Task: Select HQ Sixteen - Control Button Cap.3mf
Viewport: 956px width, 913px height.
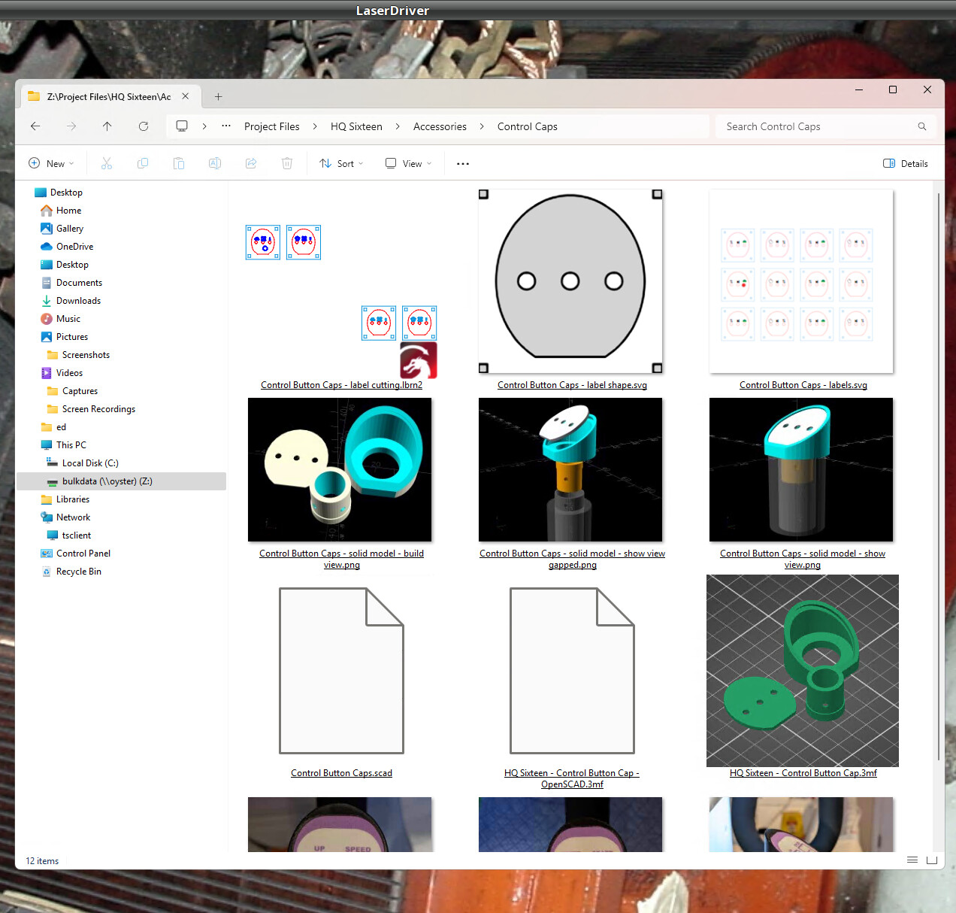Action: click(x=803, y=671)
